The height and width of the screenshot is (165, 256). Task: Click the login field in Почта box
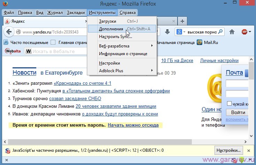point(237,83)
